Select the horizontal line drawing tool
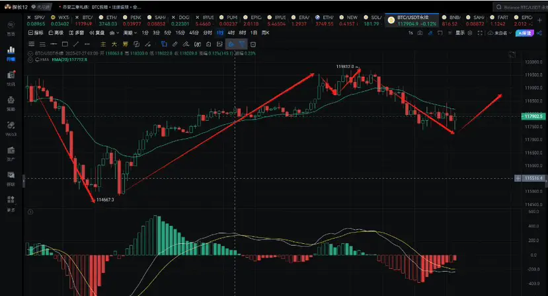Viewport: 548px width, 296px height. point(54,44)
